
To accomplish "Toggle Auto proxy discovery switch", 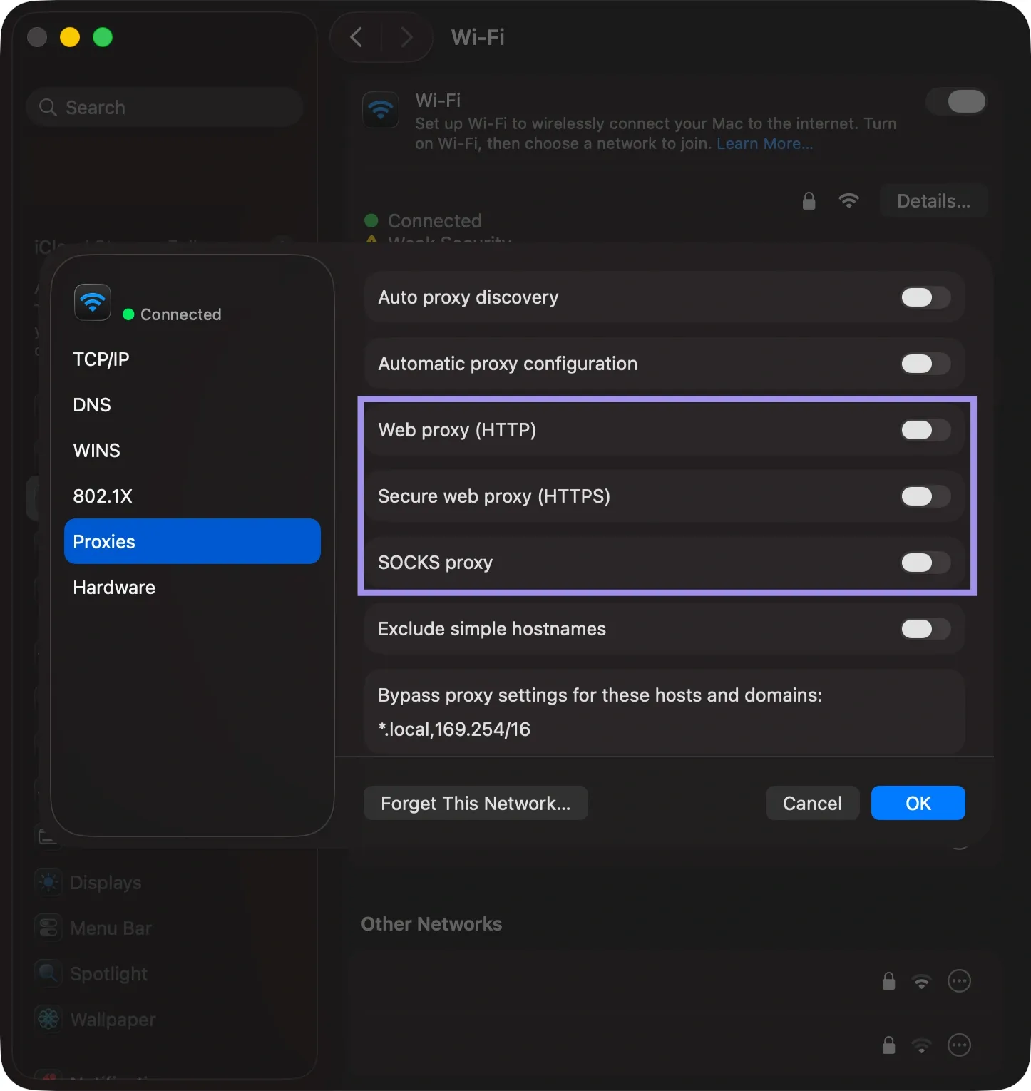I will (925, 297).
